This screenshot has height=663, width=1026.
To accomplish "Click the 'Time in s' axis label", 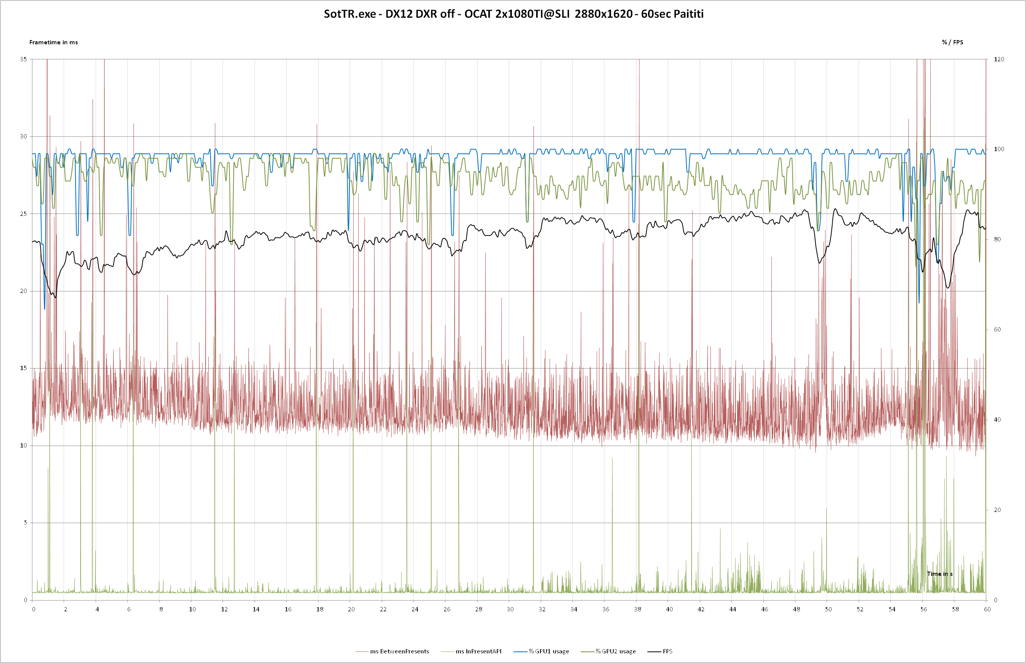I will point(940,574).
